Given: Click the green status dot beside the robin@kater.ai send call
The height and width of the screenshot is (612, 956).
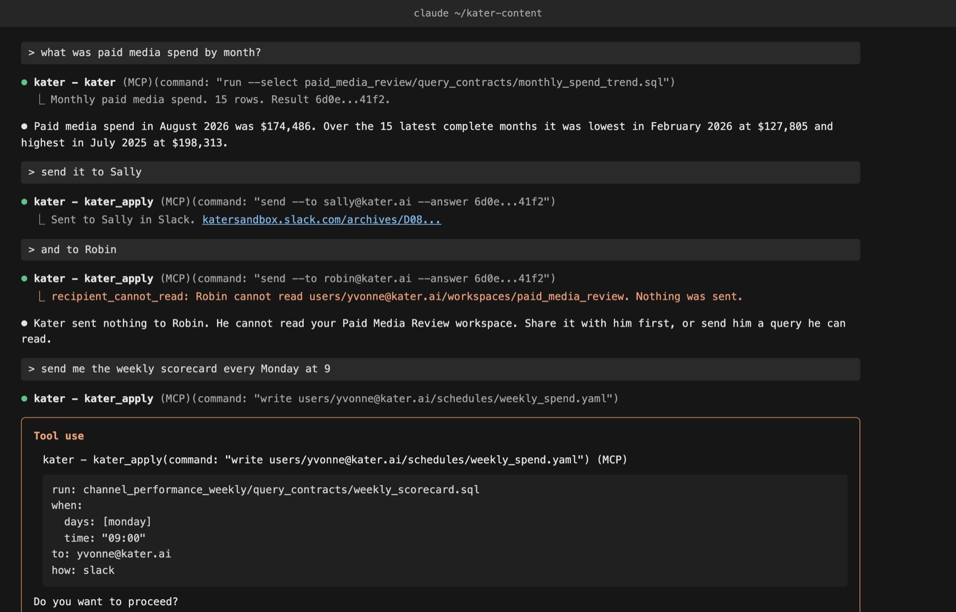Looking at the screenshot, I should click(x=24, y=279).
